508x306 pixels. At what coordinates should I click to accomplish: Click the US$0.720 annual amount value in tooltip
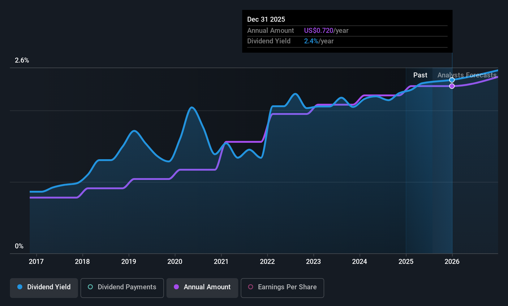click(318, 30)
